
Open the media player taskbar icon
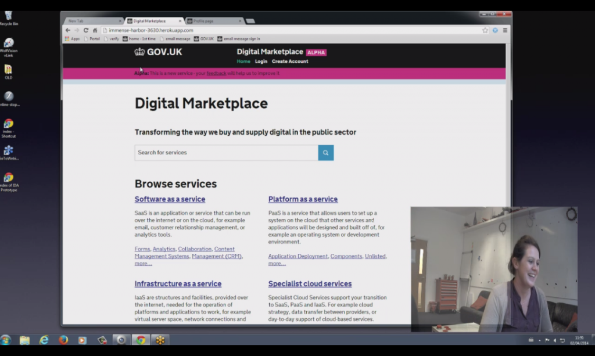click(83, 340)
